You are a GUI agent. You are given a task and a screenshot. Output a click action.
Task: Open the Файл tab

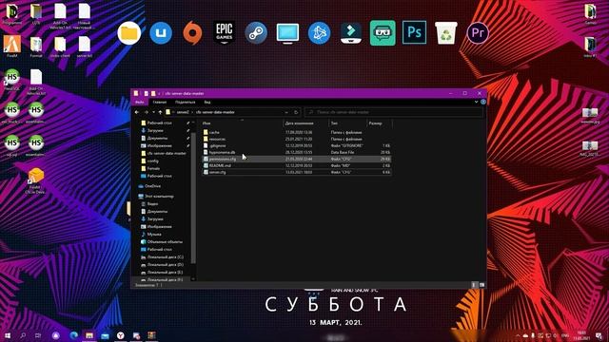(x=140, y=102)
